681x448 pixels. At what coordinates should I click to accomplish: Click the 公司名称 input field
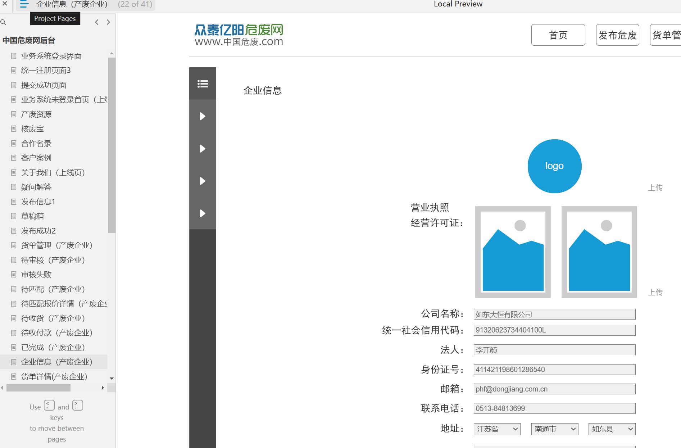554,314
